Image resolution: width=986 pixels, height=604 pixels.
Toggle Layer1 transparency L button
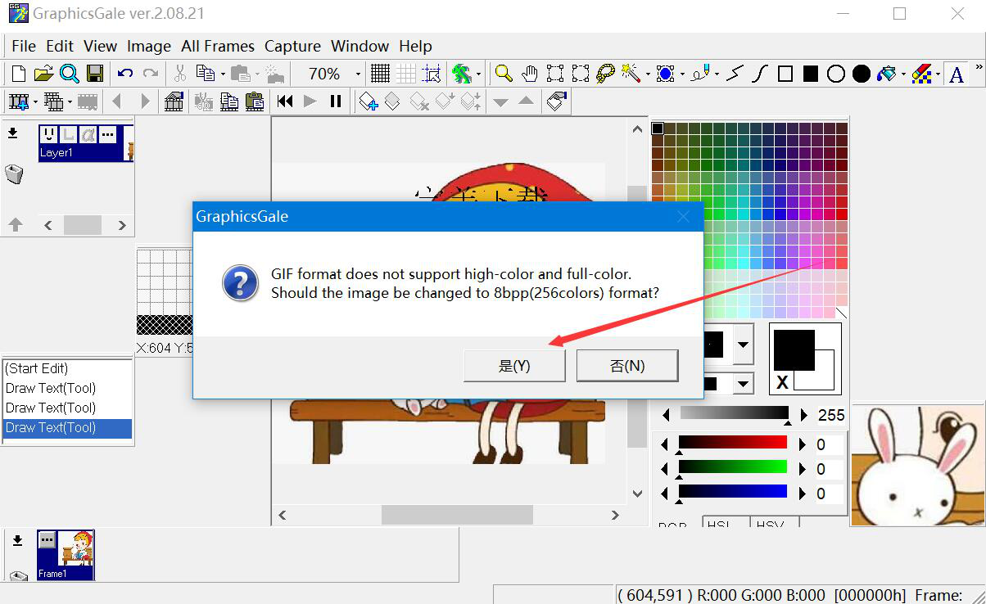coord(68,134)
